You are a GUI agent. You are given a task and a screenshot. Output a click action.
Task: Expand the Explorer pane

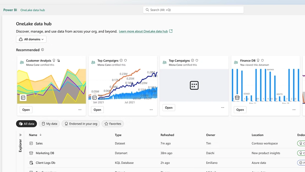tap(20, 135)
